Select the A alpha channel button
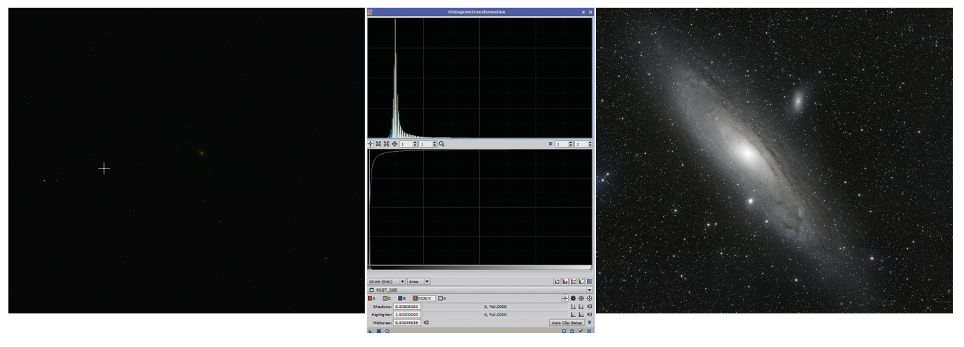964x347 pixels. coord(442,299)
